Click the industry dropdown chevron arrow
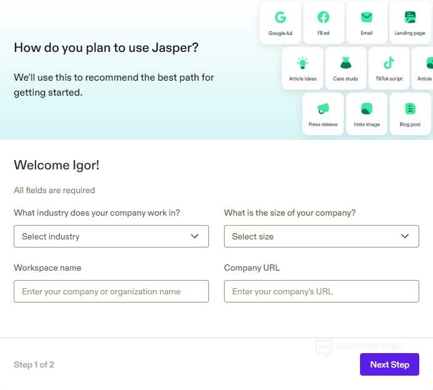The image size is (433, 390). (196, 236)
